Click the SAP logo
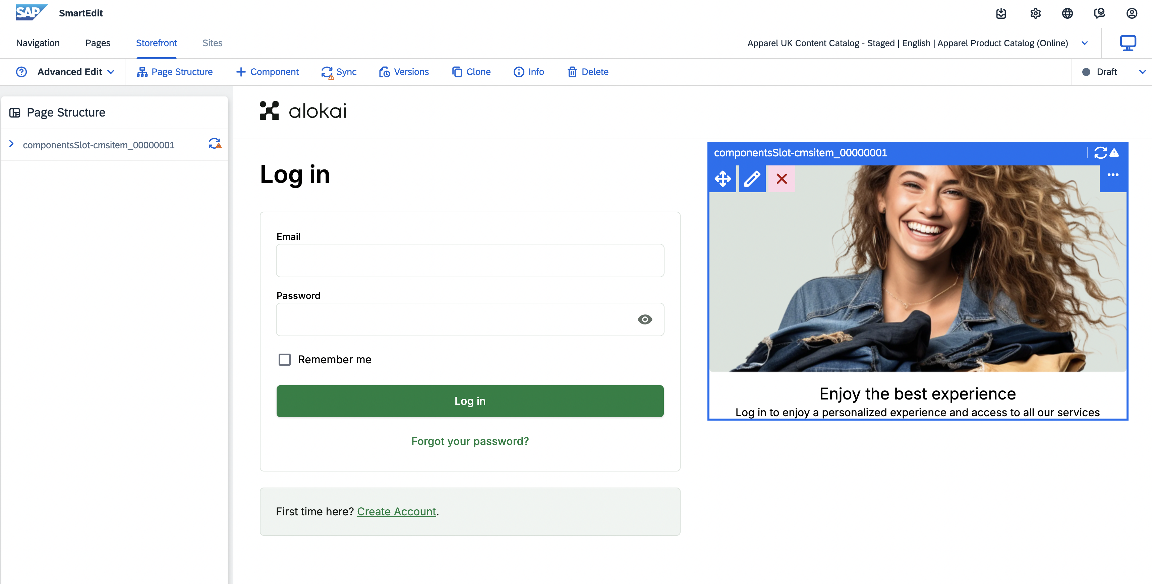Viewport: 1152px width, 584px height. (31, 12)
